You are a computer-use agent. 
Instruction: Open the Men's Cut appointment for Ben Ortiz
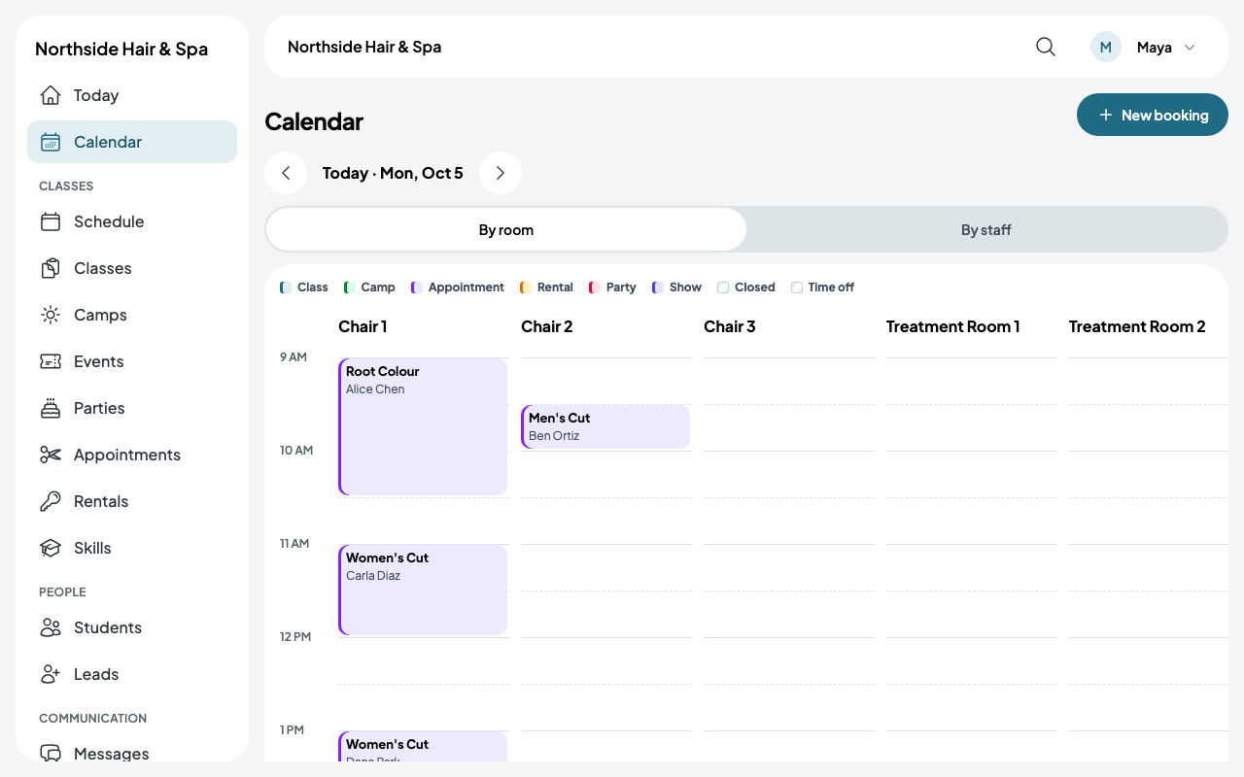[x=605, y=426]
